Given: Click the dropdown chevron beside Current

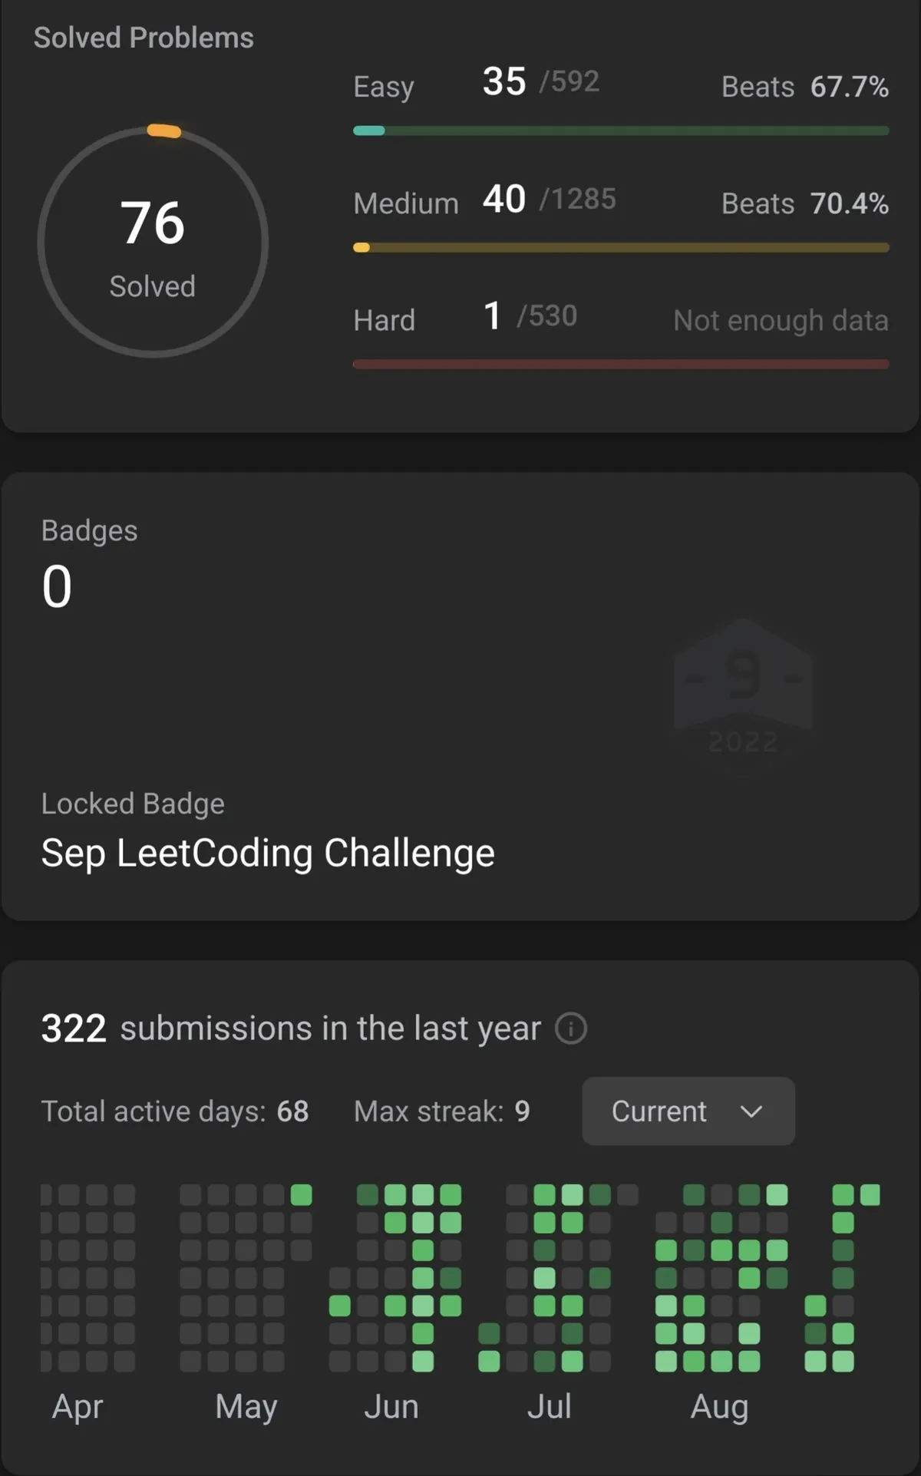Looking at the screenshot, I should coord(751,1111).
